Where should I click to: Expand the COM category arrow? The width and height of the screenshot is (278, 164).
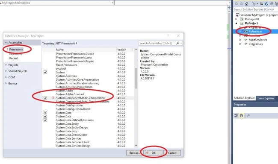(x=6, y=77)
